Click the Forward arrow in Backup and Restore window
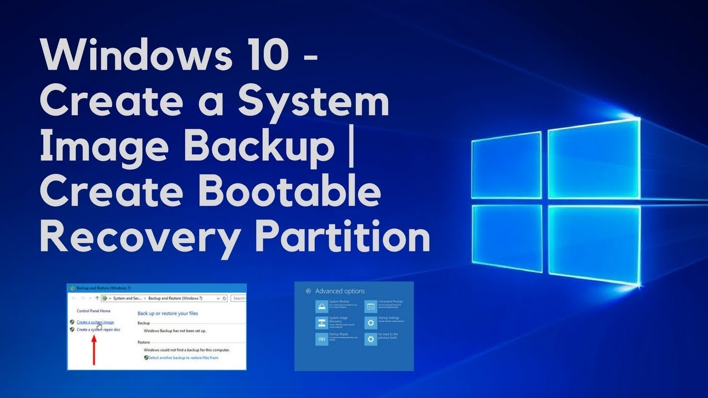Viewport: 708px width, 398px height. coord(83,298)
